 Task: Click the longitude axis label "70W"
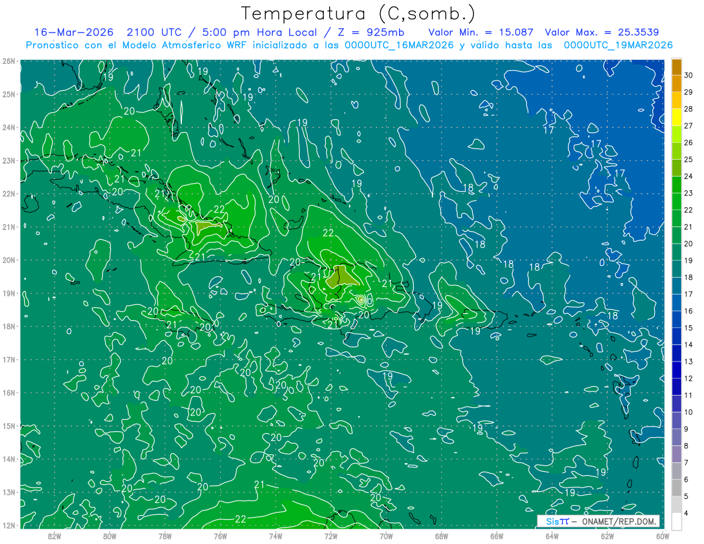[386, 535]
